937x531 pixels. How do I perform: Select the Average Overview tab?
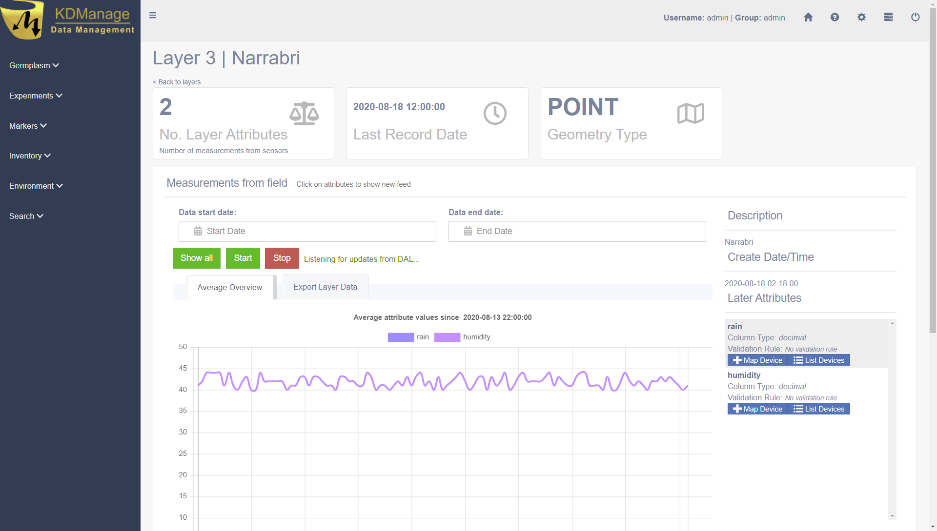(x=229, y=288)
